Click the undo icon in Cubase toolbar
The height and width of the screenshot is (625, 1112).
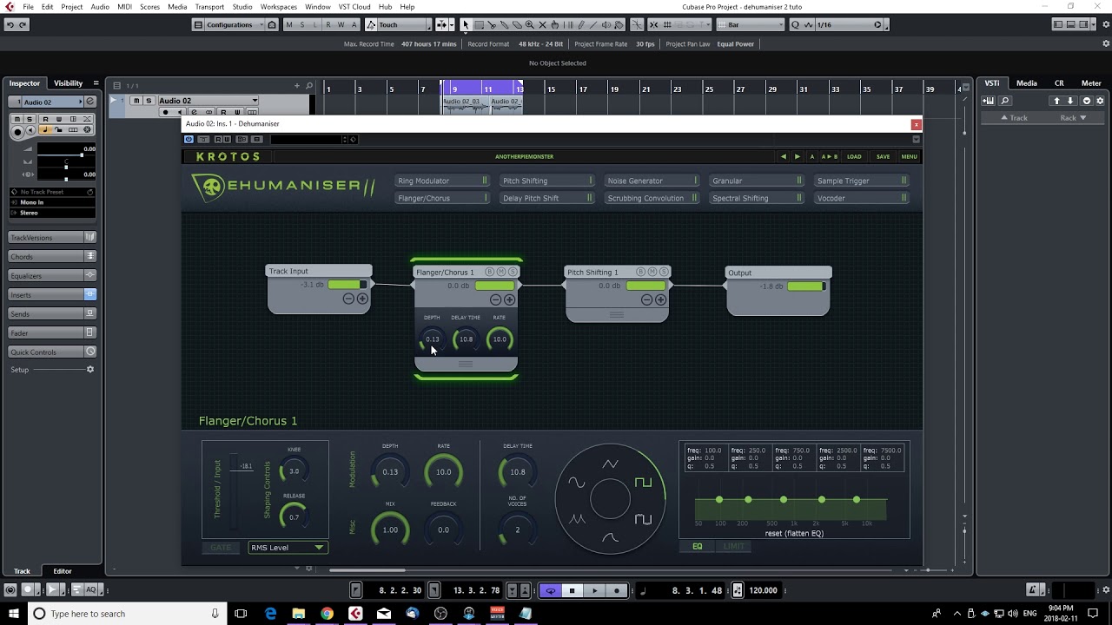10,24
